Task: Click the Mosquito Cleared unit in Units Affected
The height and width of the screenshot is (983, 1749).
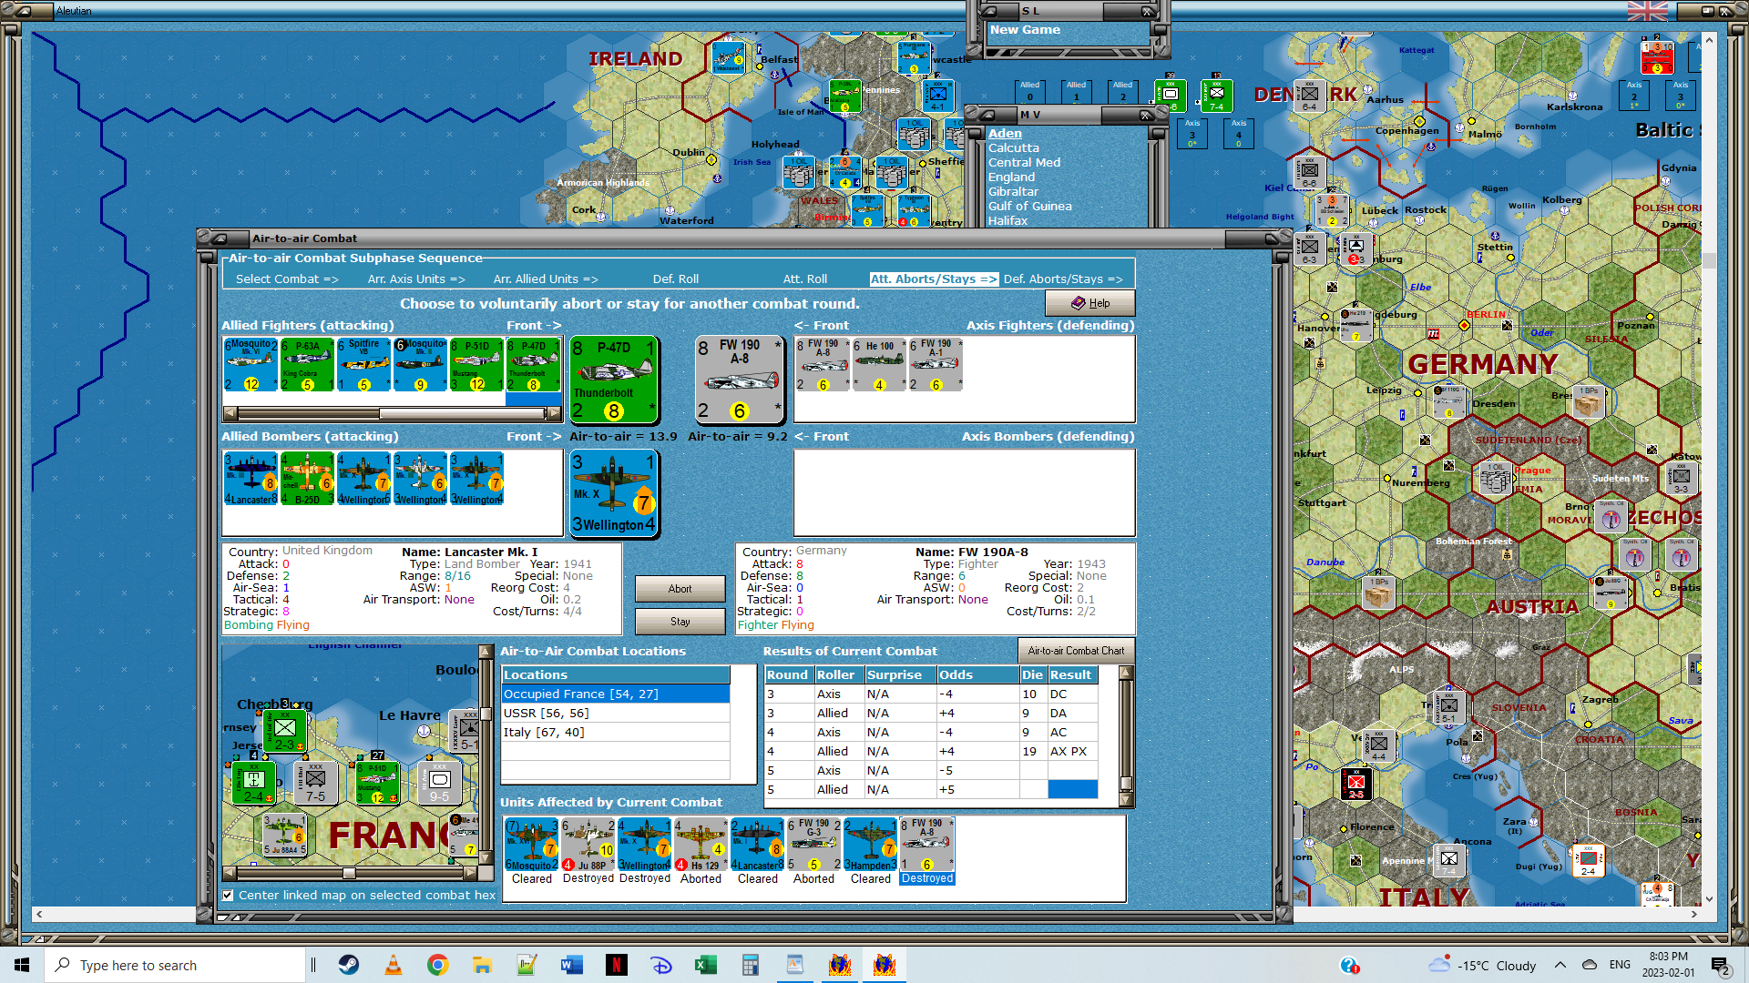Action: click(532, 845)
